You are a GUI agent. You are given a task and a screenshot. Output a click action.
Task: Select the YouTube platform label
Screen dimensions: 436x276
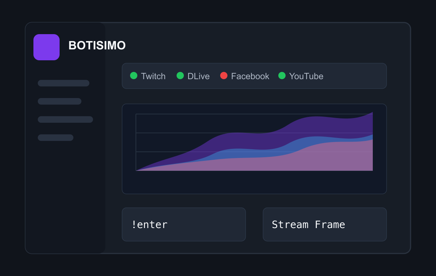click(306, 76)
